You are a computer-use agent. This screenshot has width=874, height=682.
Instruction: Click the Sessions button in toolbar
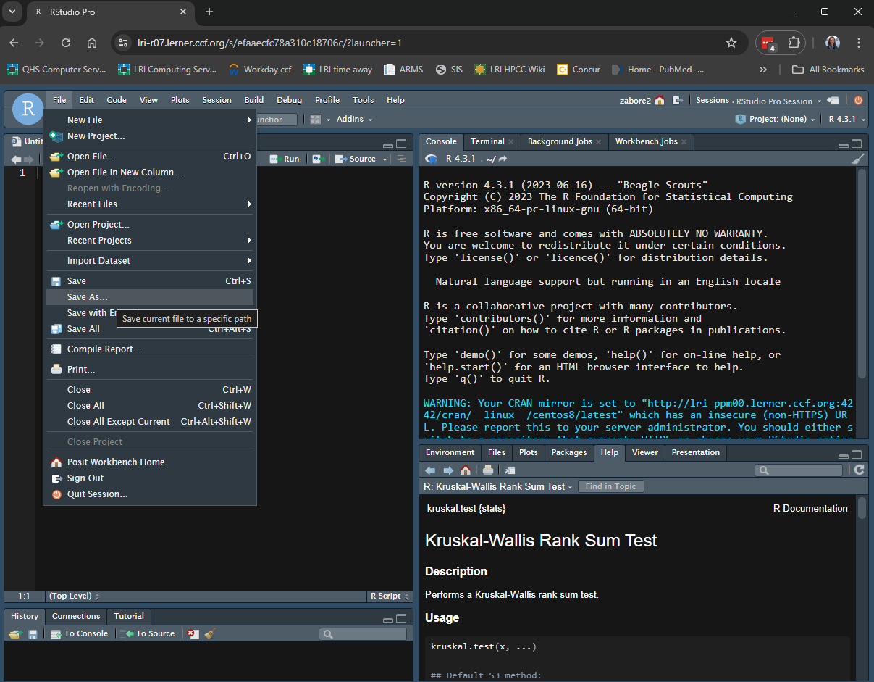click(713, 101)
